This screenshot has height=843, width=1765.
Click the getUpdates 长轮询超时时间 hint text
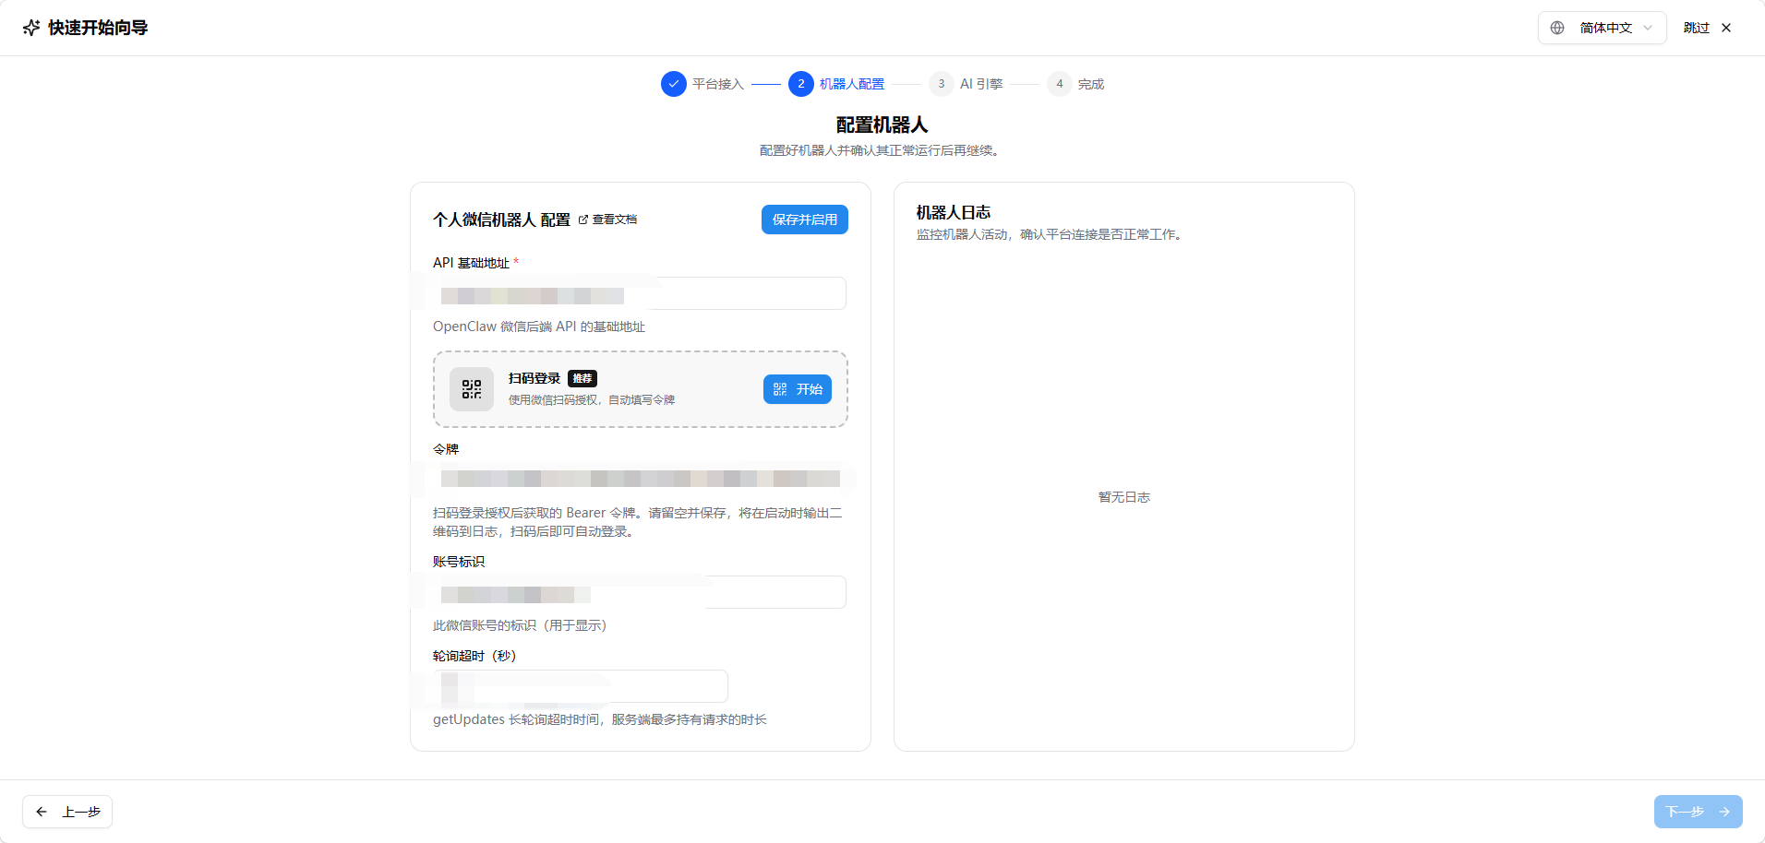600,719
